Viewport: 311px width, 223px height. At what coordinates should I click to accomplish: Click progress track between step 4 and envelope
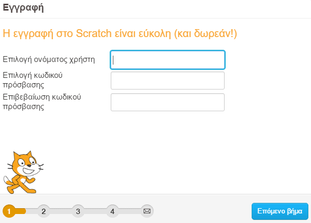[130, 211]
